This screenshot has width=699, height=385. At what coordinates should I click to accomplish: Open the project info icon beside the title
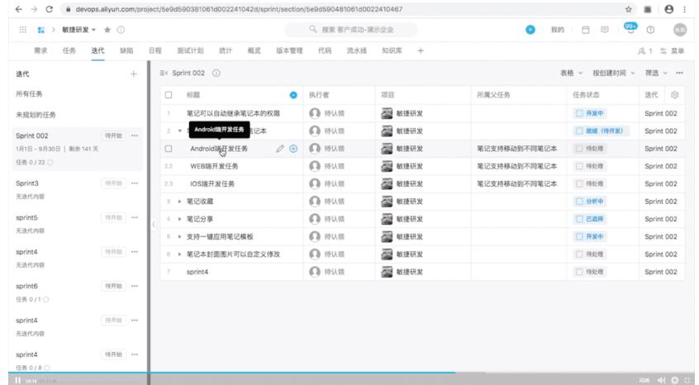pos(121,30)
